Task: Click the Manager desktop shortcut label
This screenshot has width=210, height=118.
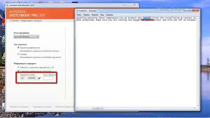Action: [29, 114]
